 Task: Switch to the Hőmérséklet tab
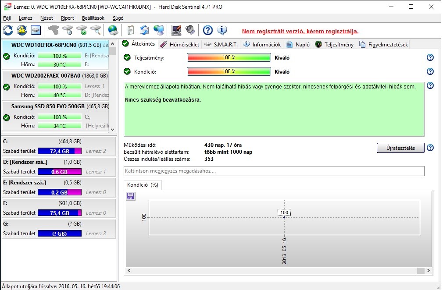(x=180, y=45)
